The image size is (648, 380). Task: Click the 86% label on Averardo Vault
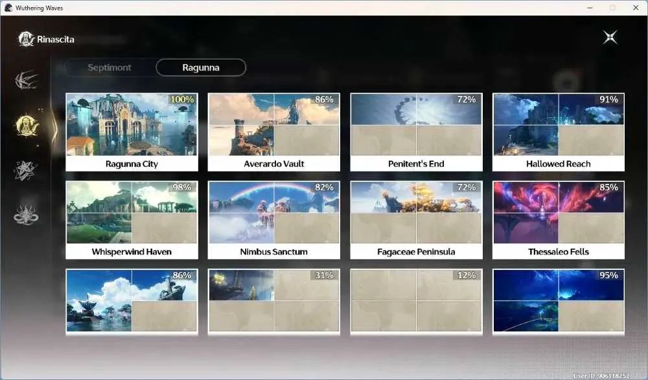(x=324, y=99)
